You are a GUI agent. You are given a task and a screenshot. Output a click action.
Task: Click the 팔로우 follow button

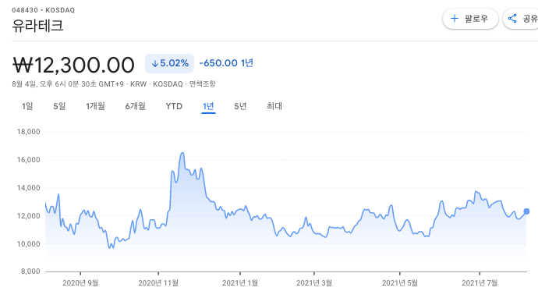tap(470, 19)
